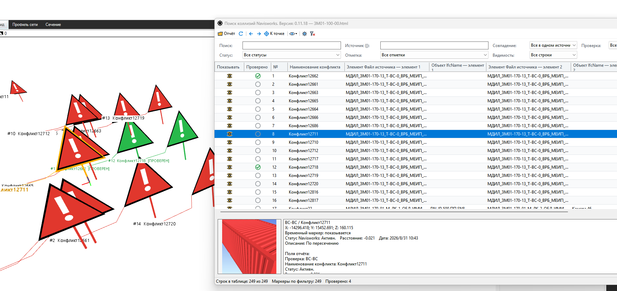Click the red container preview thumbnail
The width and height of the screenshot is (617, 291).
tap(249, 246)
